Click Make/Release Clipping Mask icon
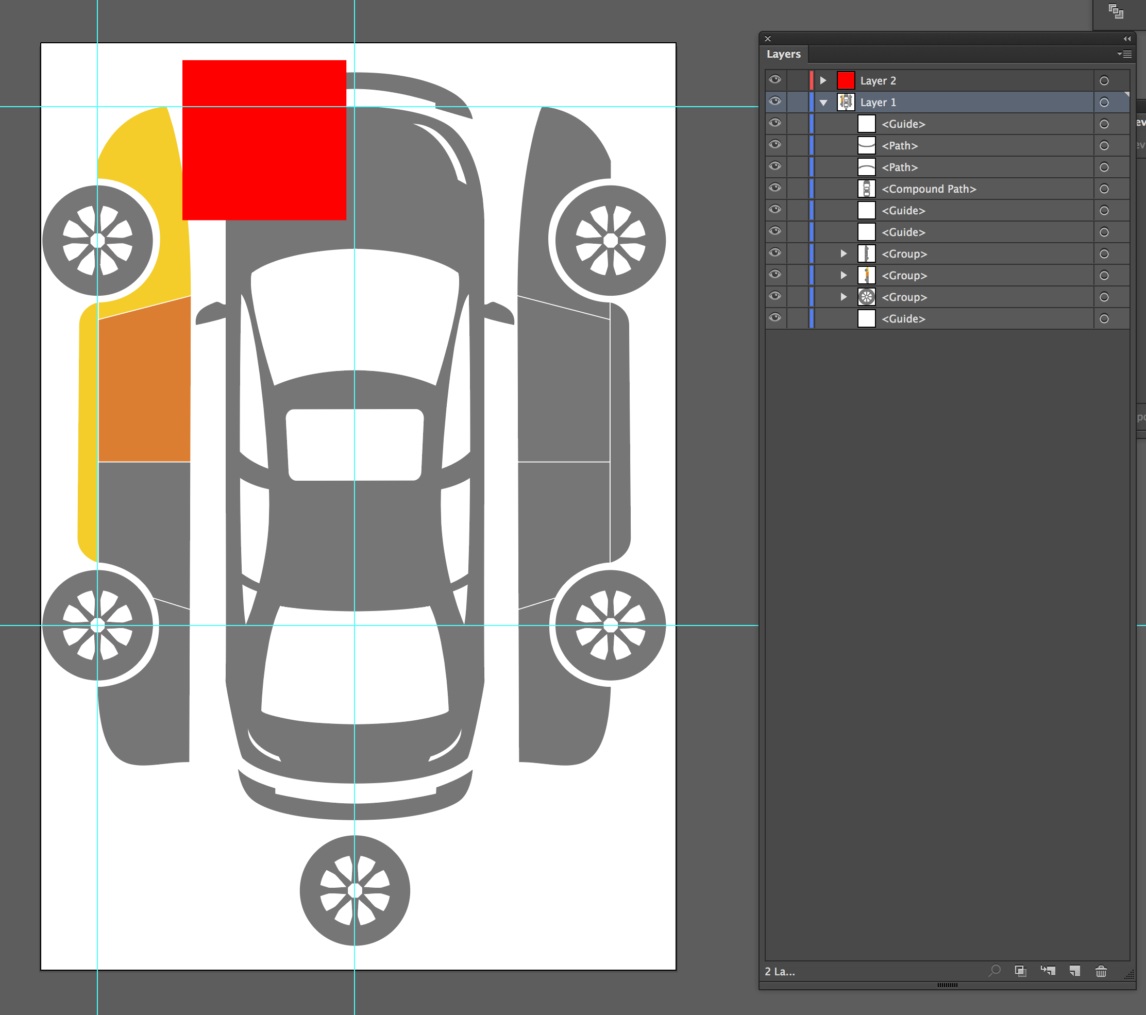 pos(1020,971)
